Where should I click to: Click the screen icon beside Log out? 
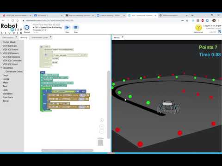pyautogui.click(x=220, y=31)
